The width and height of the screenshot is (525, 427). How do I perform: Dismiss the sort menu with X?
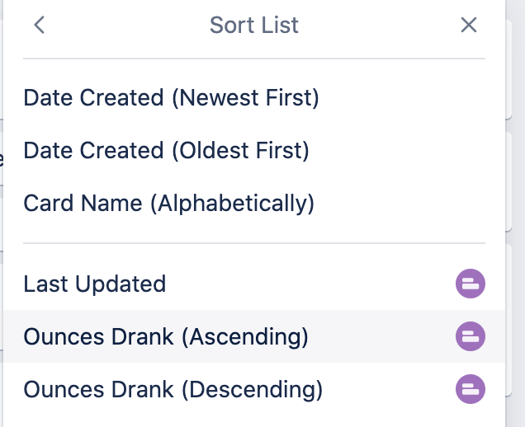point(469,25)
